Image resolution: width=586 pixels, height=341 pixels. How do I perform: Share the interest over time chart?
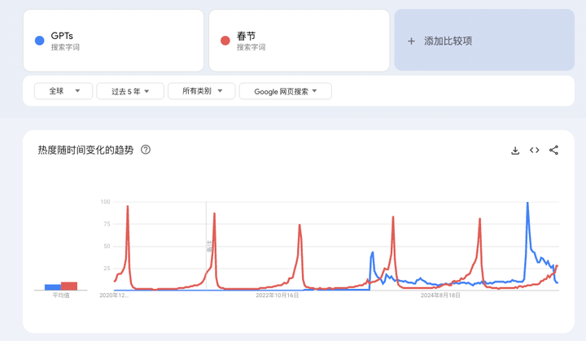pos(554,151)
